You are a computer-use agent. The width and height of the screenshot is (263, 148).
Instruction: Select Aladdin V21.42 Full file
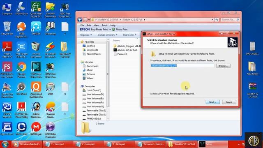[125, 50]
